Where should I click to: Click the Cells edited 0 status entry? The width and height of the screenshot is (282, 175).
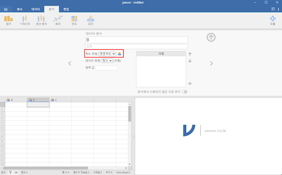[123, 172]
